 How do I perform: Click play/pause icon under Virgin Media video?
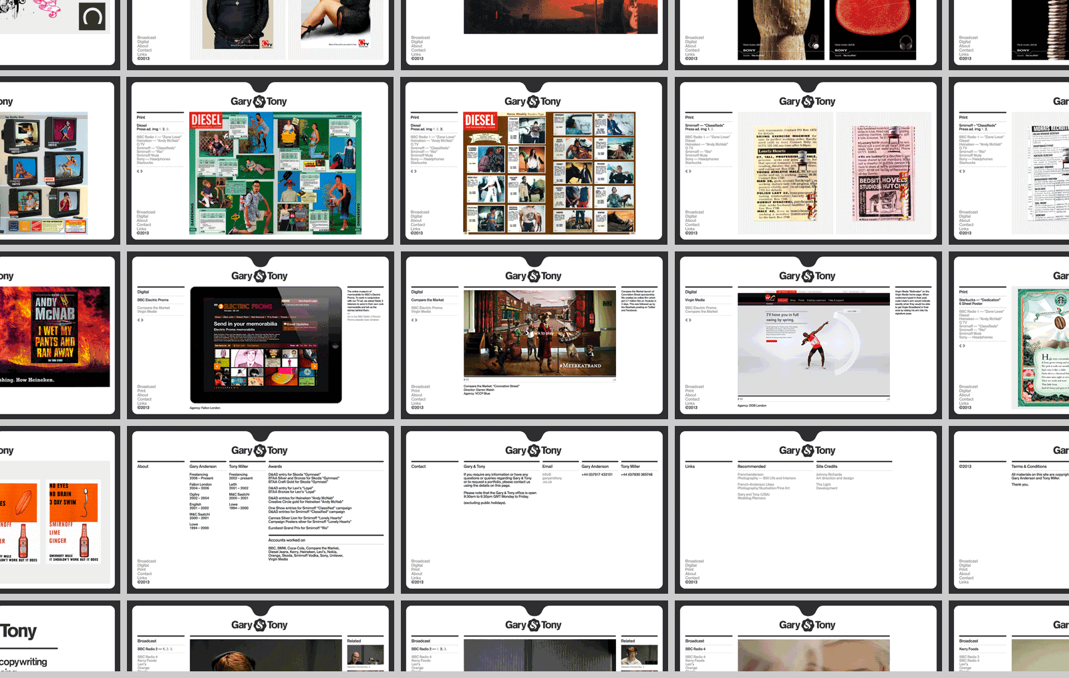click(740, 399)
